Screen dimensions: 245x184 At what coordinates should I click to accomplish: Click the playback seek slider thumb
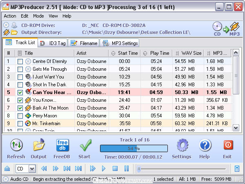point(138,169)
